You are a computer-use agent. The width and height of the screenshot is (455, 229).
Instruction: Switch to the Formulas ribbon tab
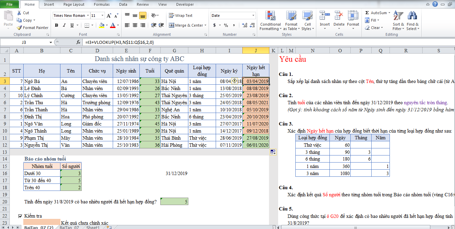click(102, 4)
